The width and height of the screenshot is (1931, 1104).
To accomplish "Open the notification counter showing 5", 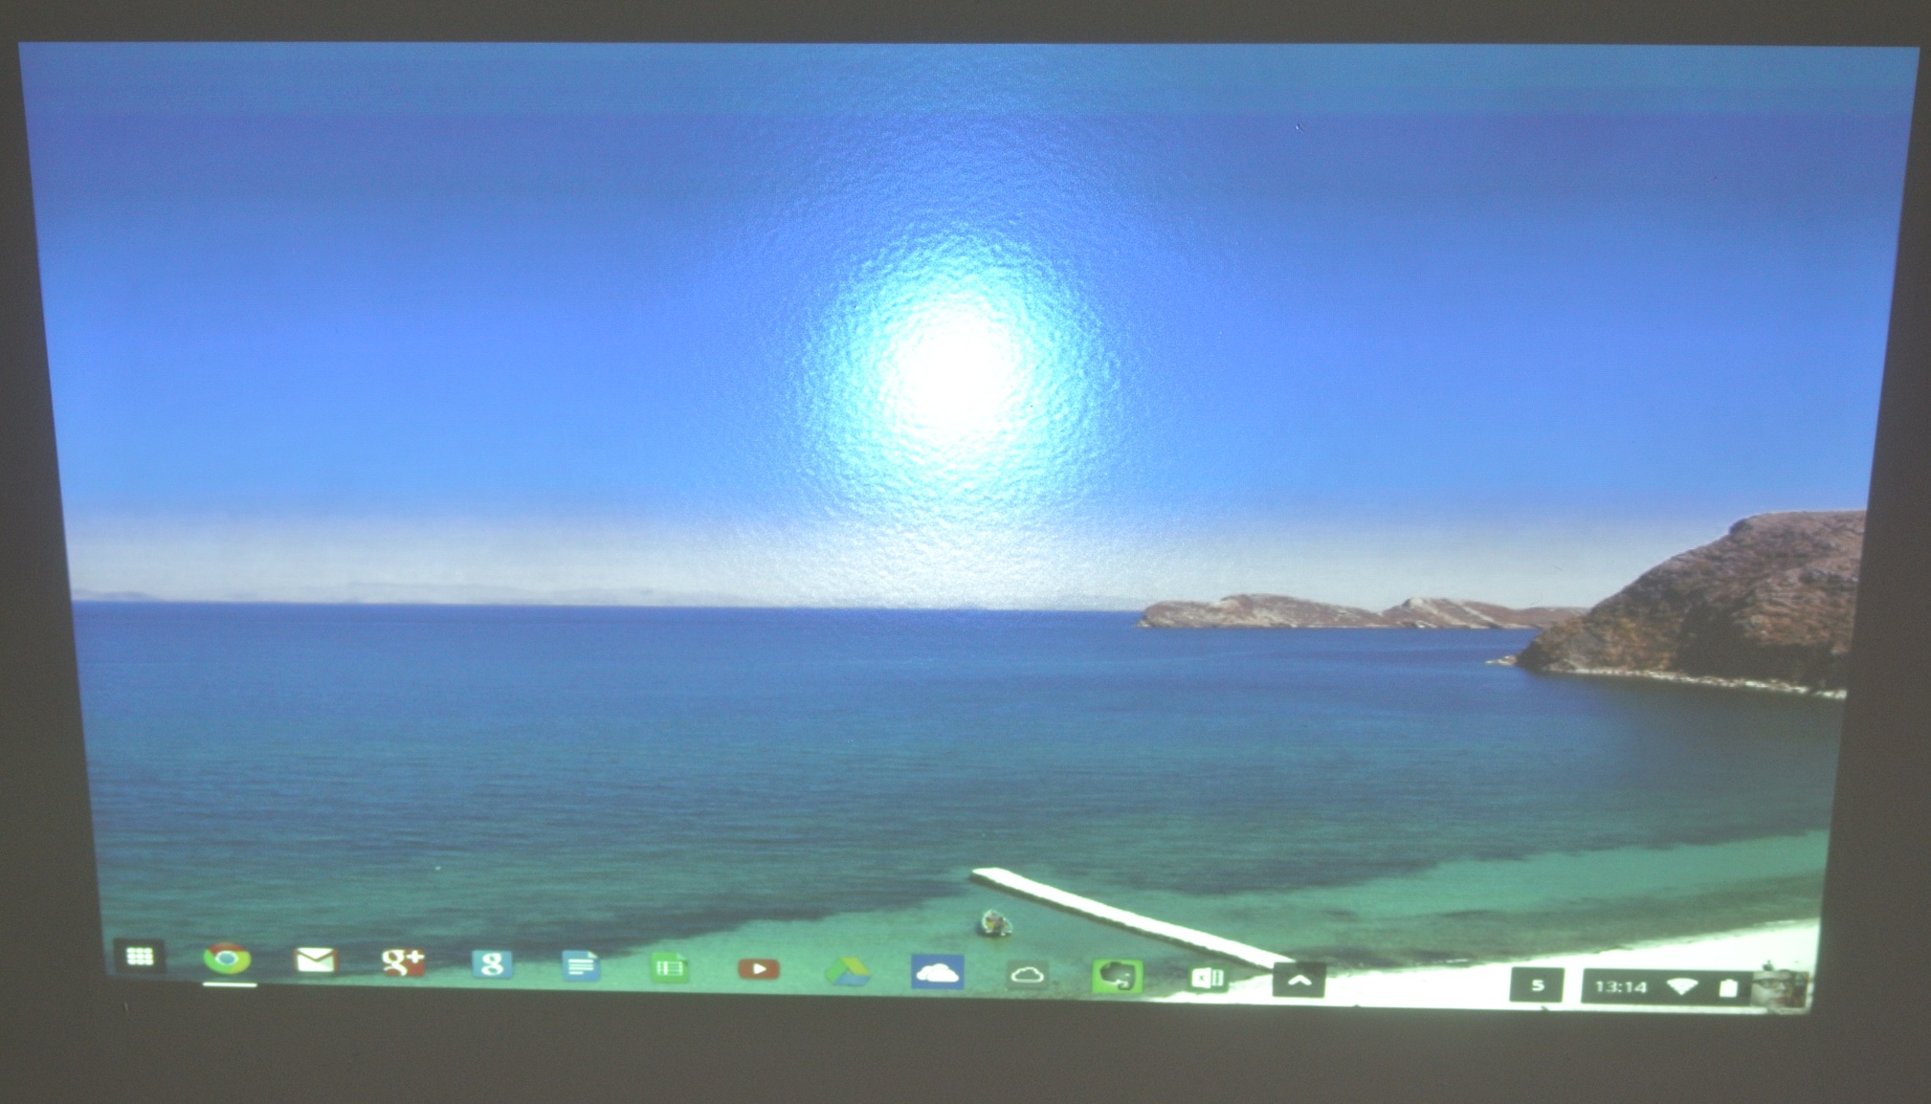I will (1536, 985).
